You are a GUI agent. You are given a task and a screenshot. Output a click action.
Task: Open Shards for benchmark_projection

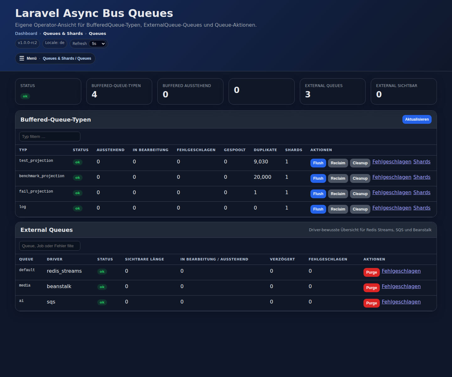(x=422, y=177)
